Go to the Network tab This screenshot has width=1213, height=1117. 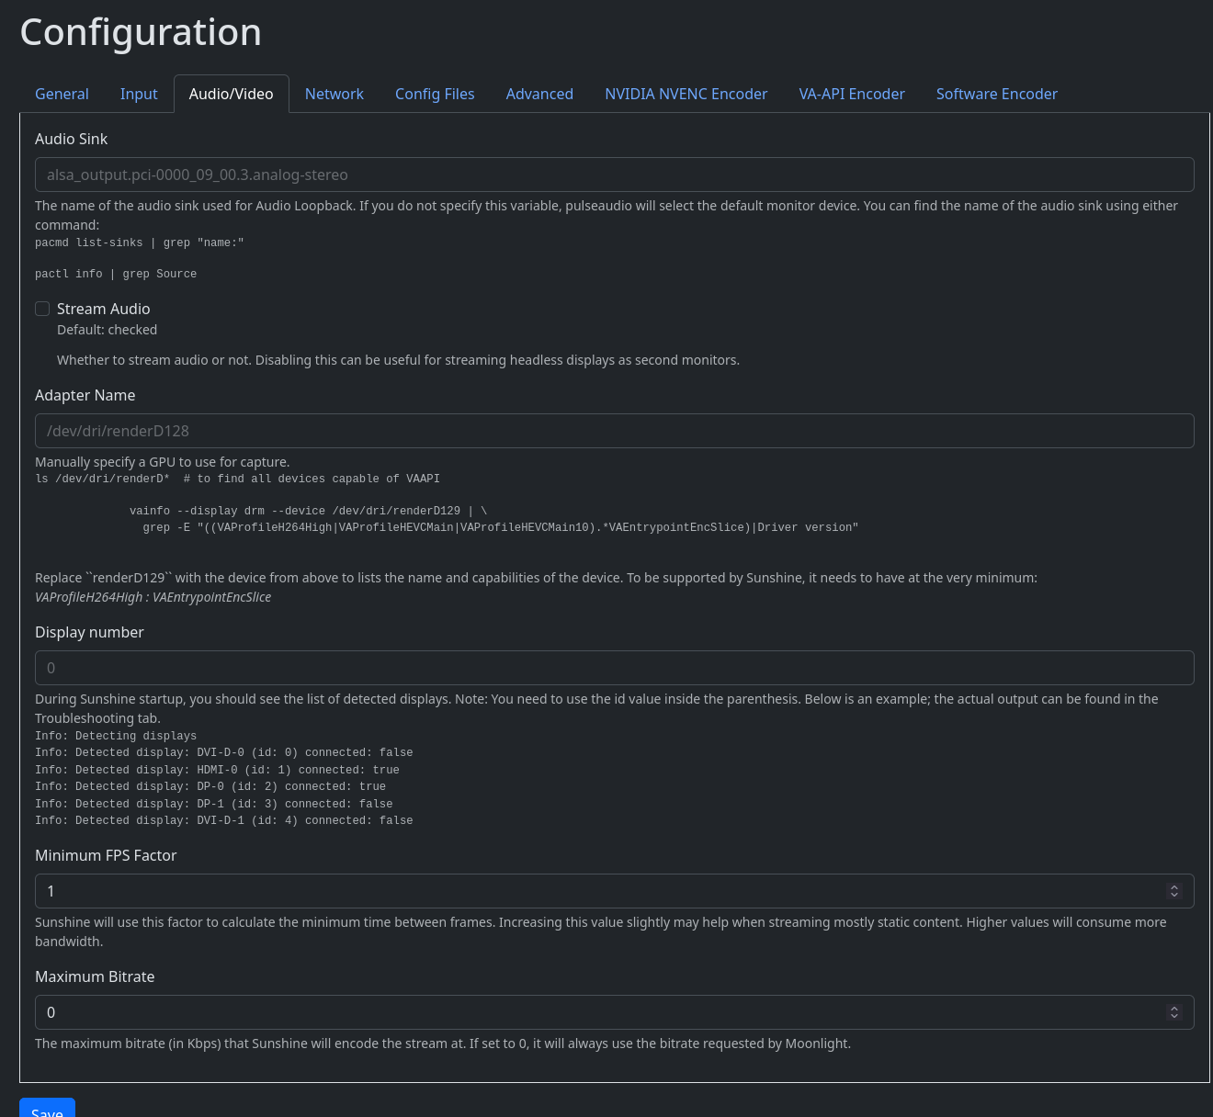[x=334, y=94]
